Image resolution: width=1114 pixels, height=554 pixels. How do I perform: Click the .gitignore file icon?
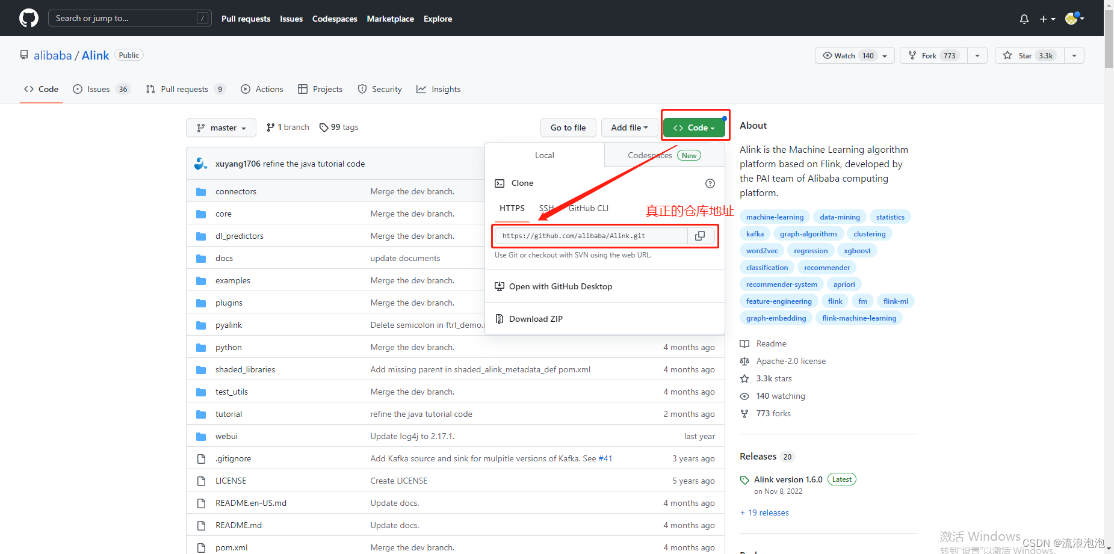click(201, 459)
